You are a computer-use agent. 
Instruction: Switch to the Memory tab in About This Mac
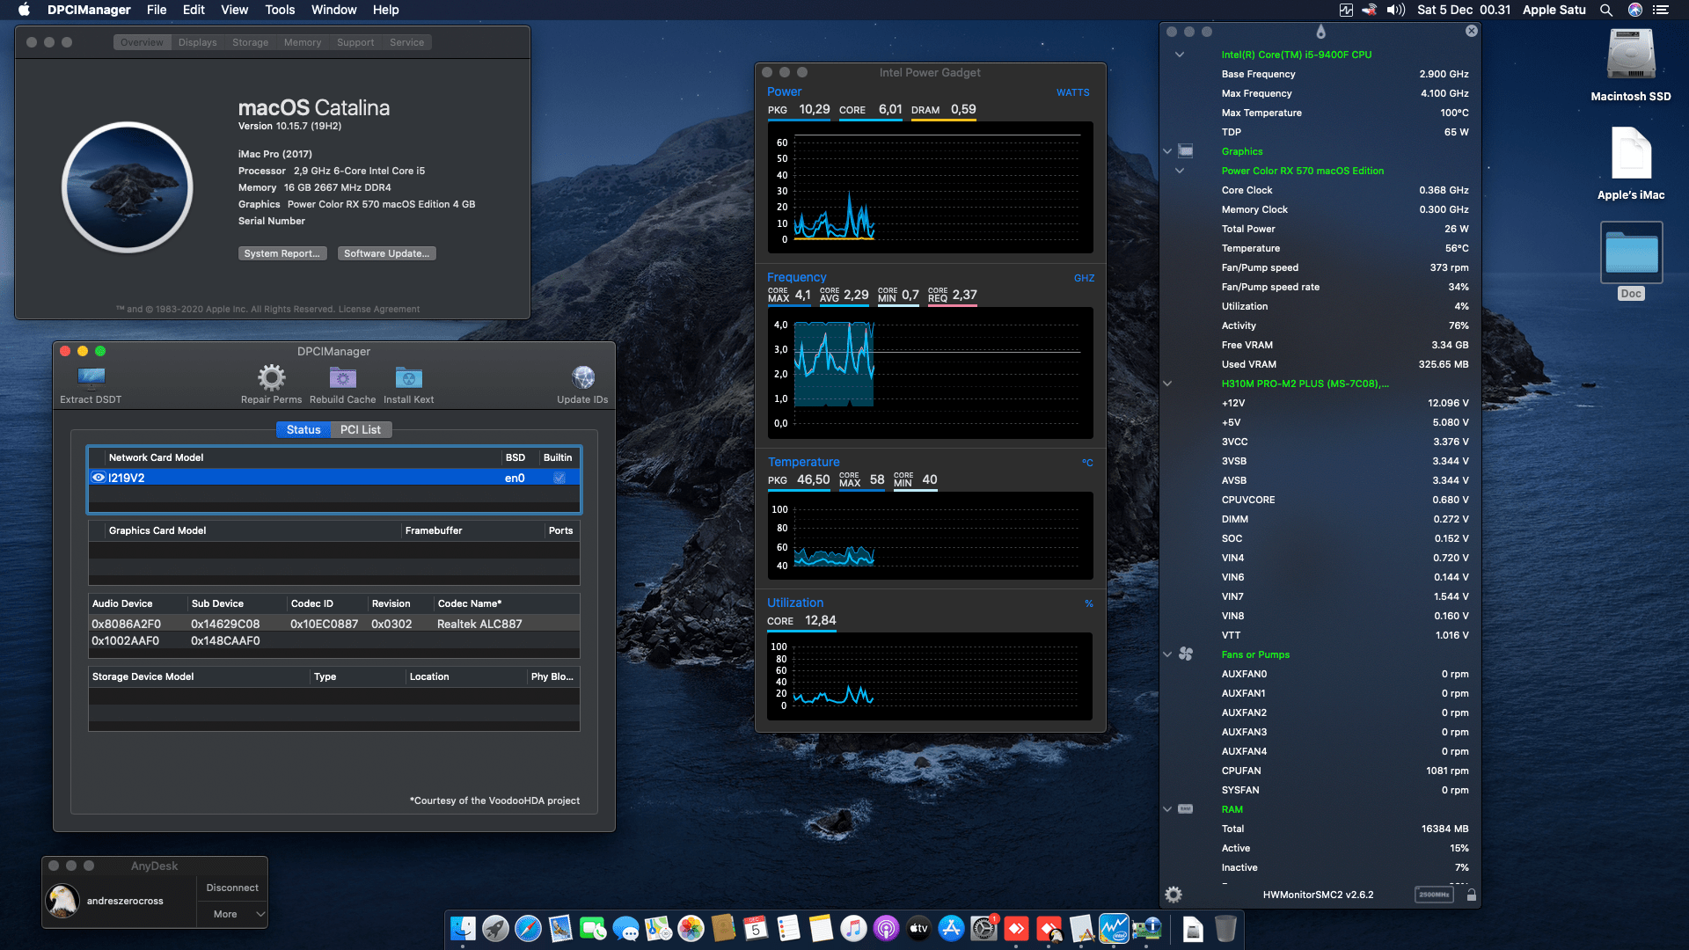pyautogui.click(x=303, y=42)
